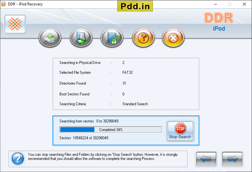Click the Stop Search button
The width and height of the screenshot is (252, 172).
click(180, 131)
